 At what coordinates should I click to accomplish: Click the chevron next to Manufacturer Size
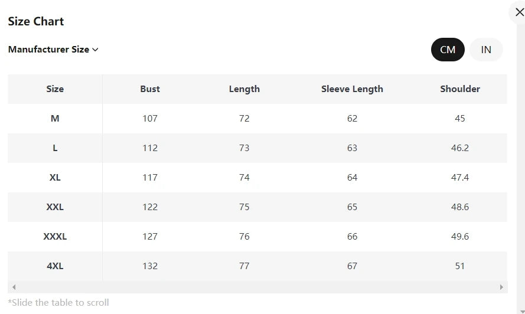[x=96, y=50]
